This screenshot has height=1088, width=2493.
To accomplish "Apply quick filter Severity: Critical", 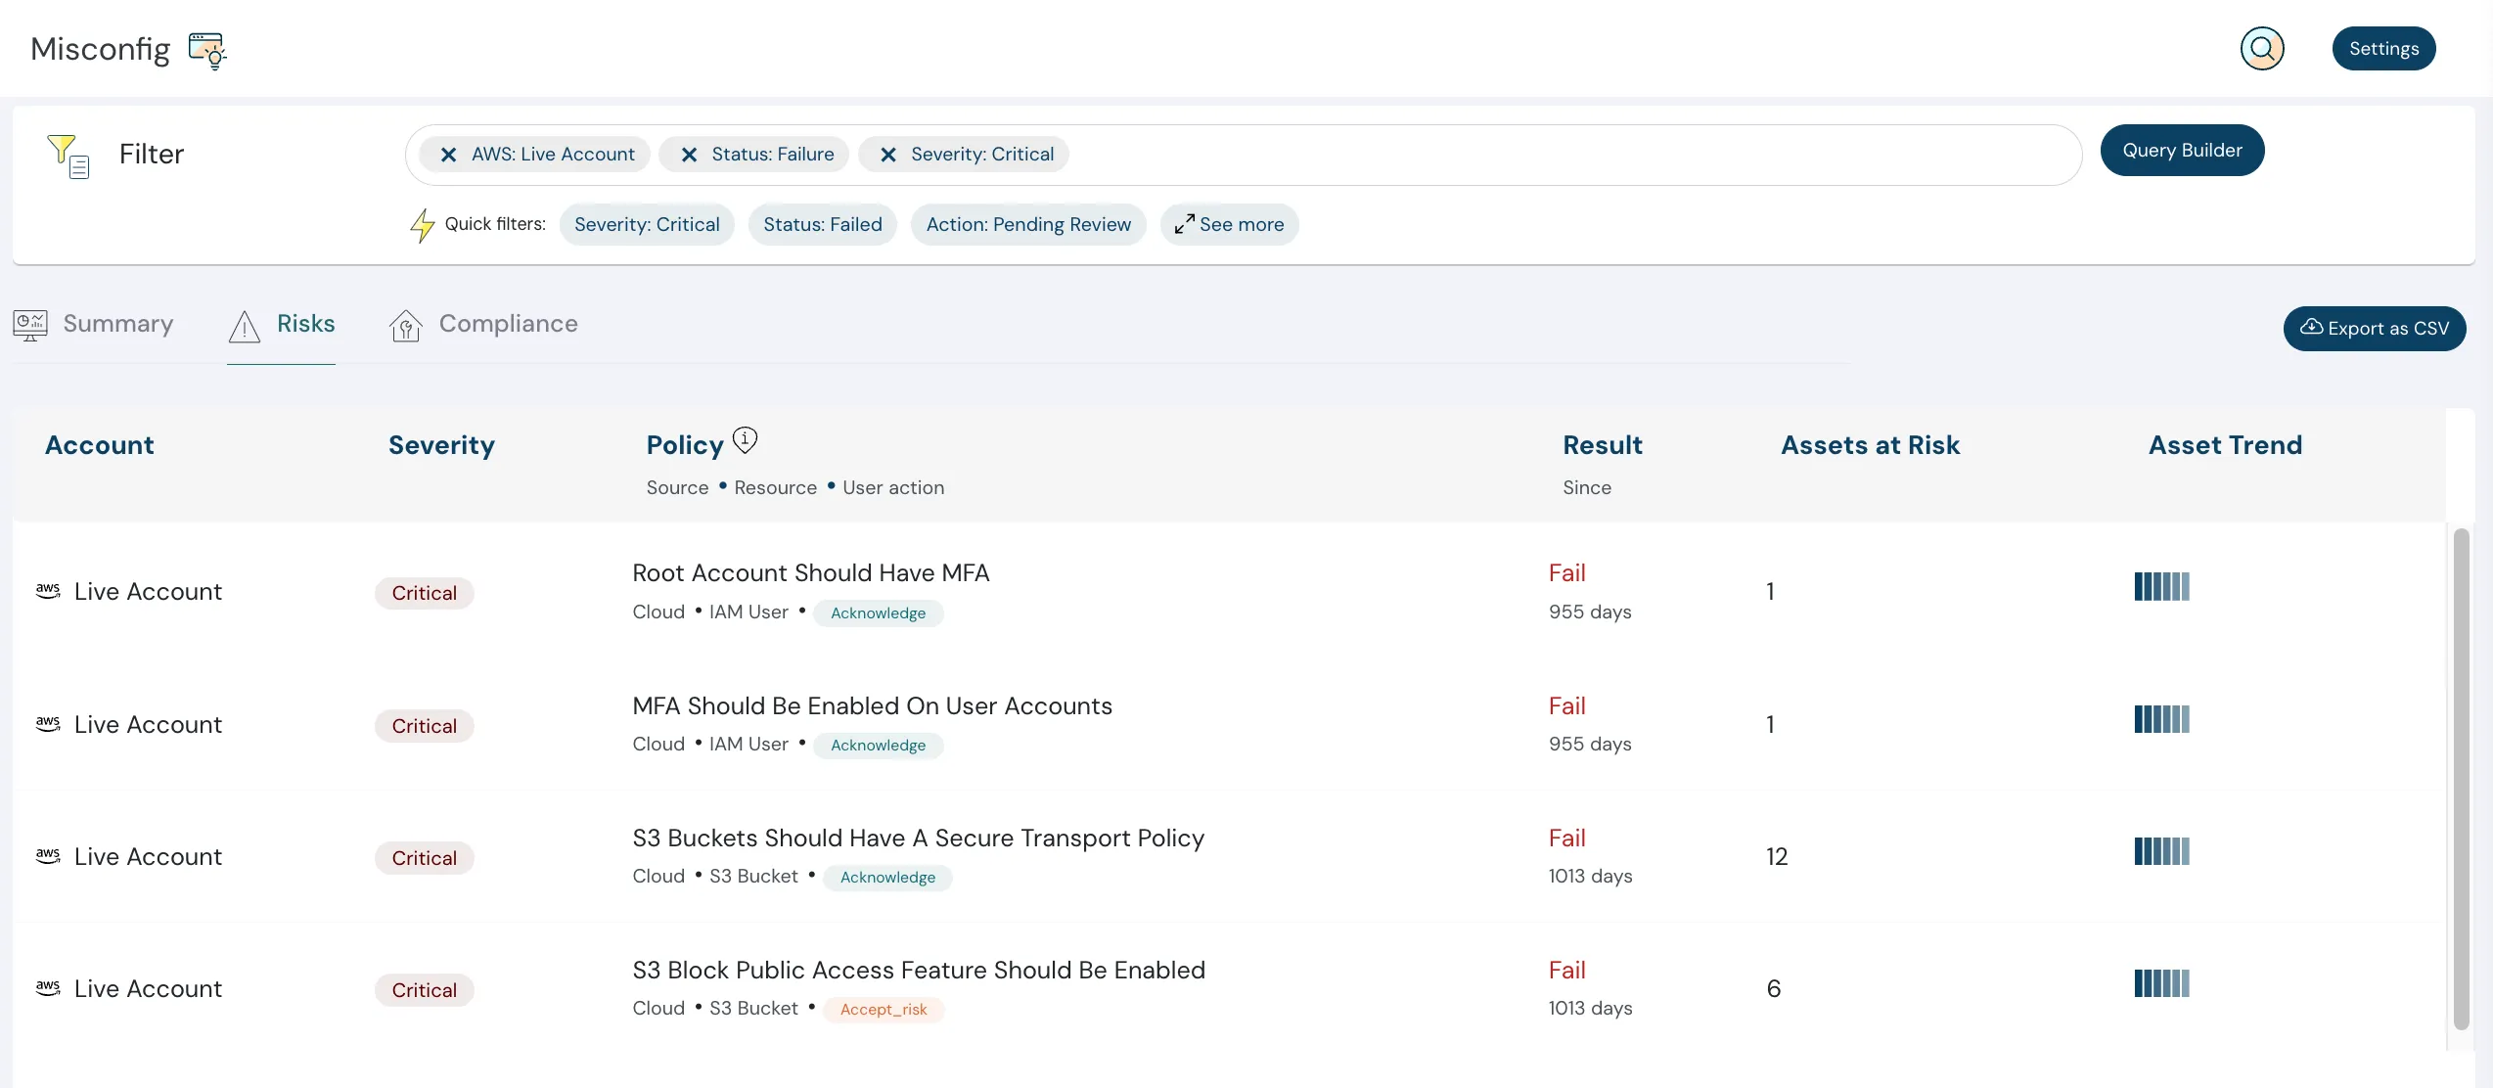I will click(x=647, y=224).
